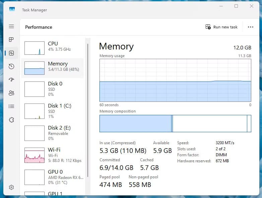262x198 pixels.
Task: Click the Wi-Fi mini graph thumbnail
Action: (x=35, y=155)
